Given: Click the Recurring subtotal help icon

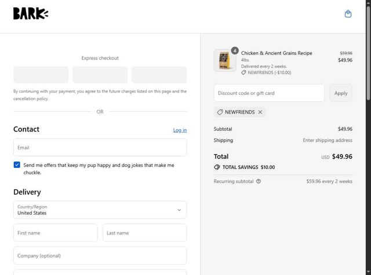Looking at the screenshot, I should point(259,181).
